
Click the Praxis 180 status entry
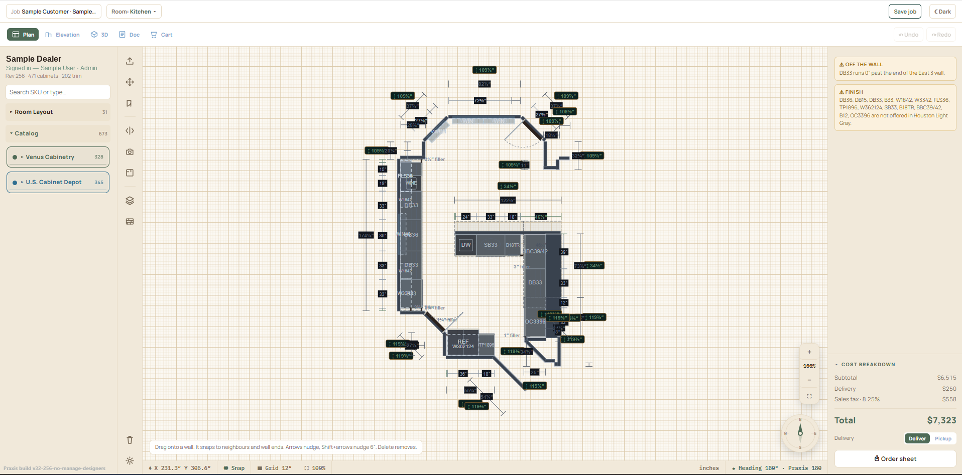pos(805,468)
